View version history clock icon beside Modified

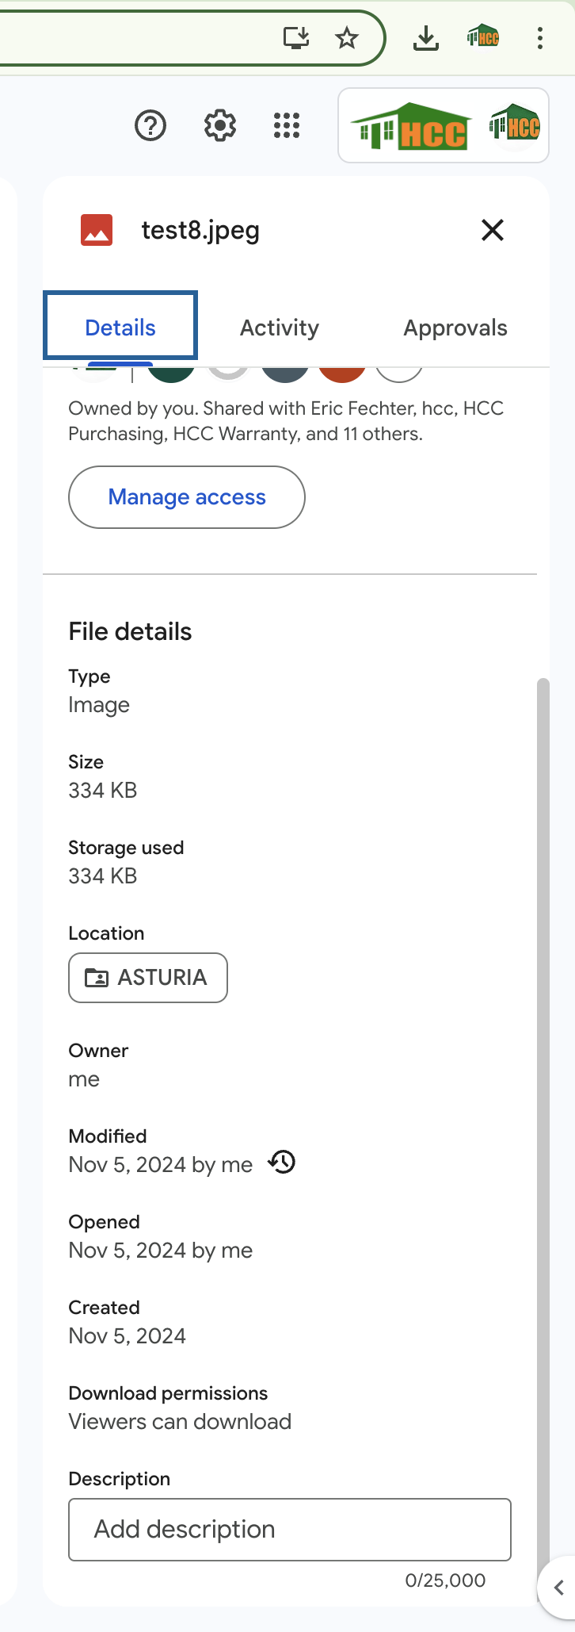[281, 1163]
